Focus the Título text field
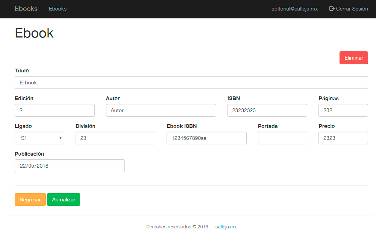 [x=191, y=82]
